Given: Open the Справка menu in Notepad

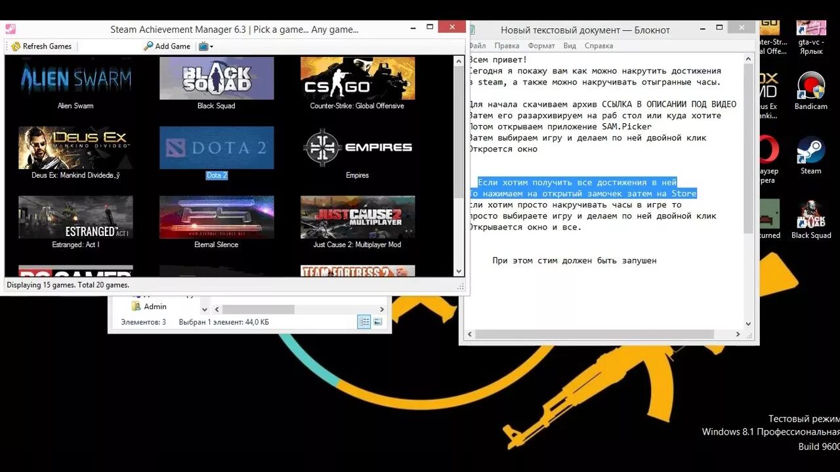Looking at the screenshot, I should (598, 46).
